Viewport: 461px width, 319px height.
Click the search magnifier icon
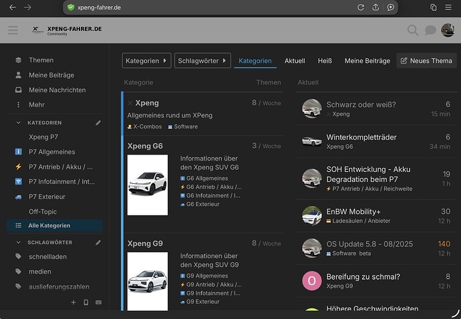(413, 30)
